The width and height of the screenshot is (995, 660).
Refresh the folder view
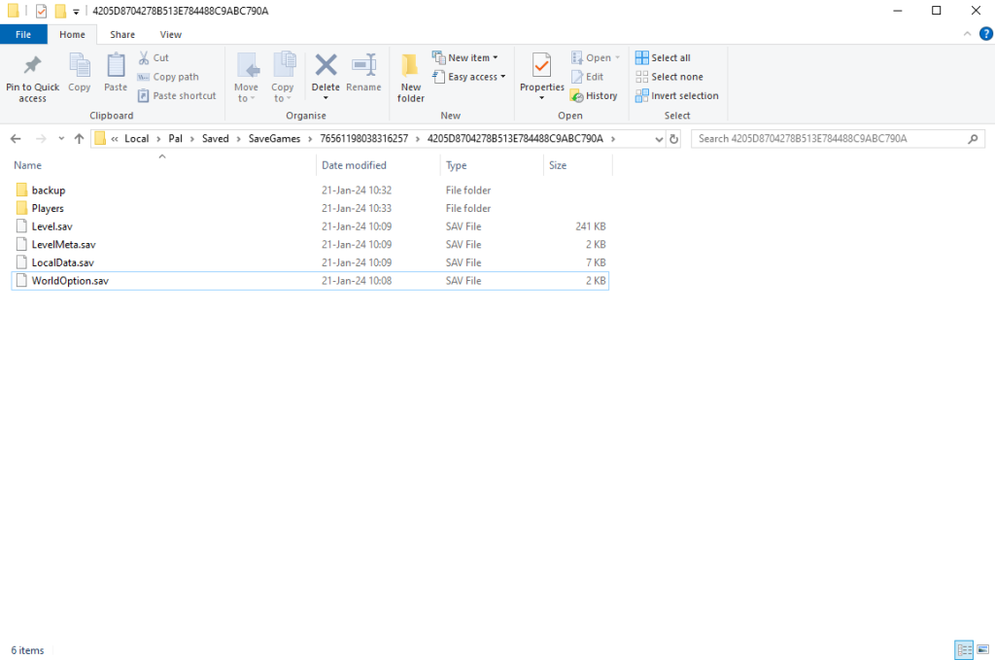(x=675, y=138)
